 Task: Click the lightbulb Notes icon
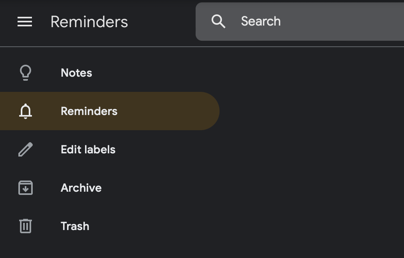pos(26,73)
